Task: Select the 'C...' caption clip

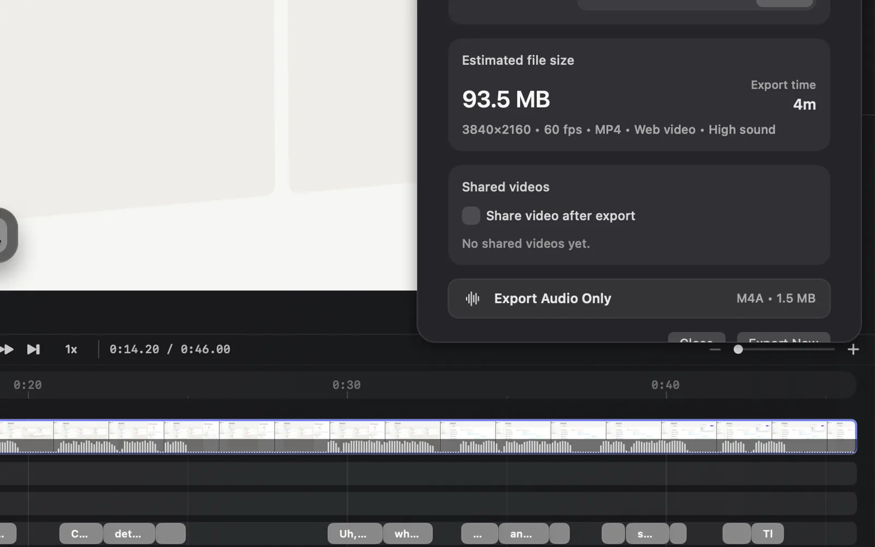Action: pos(80,533)
